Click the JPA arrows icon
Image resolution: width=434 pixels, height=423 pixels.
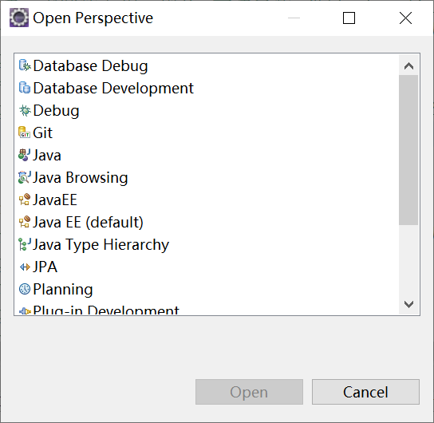click(x=25, y=267)
